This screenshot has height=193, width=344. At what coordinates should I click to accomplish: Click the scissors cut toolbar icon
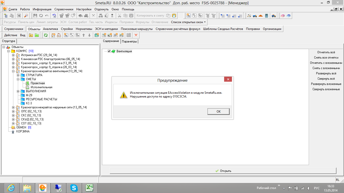[x=119, y=16]
